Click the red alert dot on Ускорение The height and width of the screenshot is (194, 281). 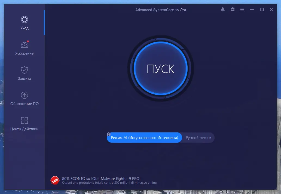27,41
